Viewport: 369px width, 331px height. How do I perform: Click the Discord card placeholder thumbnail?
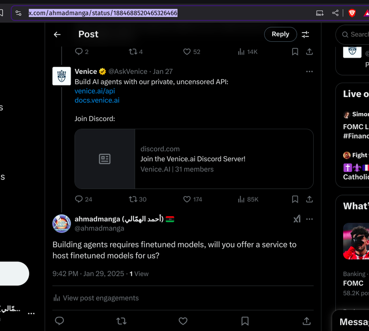[105, 159]
